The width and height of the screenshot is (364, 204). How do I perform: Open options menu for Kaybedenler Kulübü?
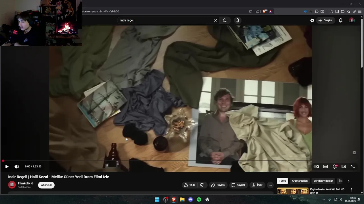pos(351,190)
